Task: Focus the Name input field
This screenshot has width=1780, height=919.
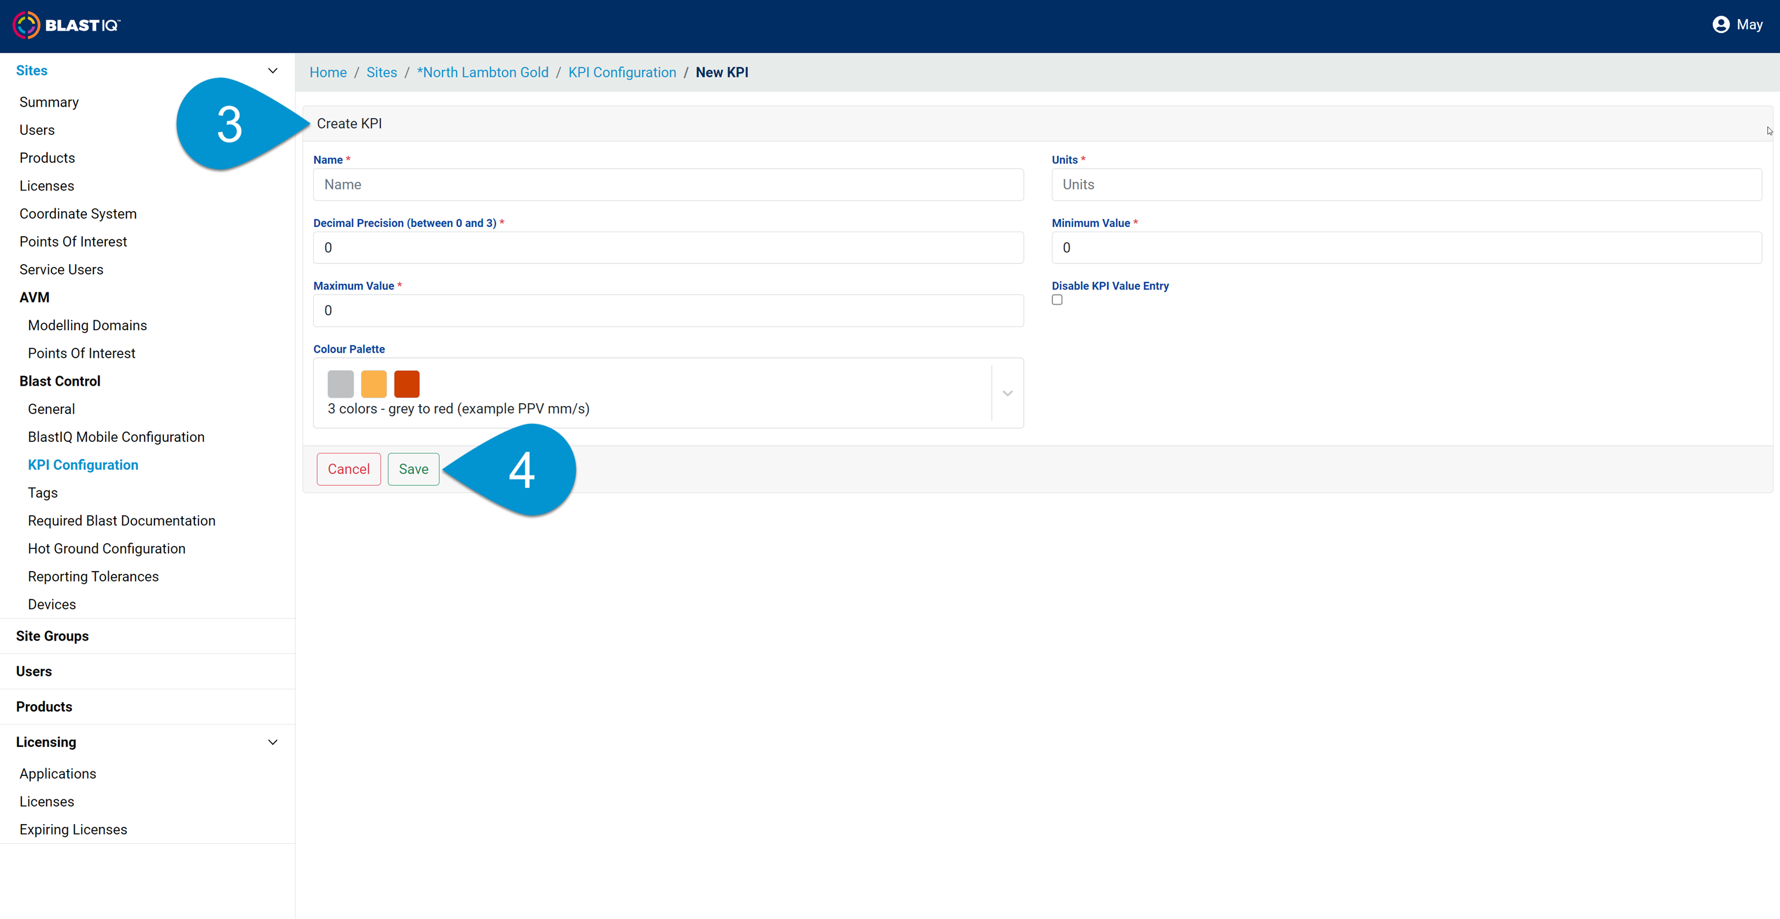Action: point(668,185)
